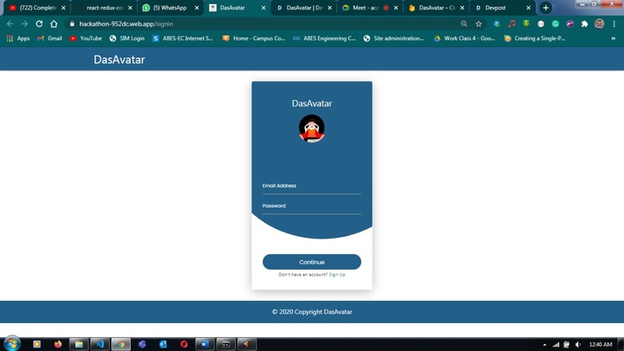Image resolution: width=624 pixels, height=351 pixels.
Task: Open Chrome from the taskbar
Action: pyautogui.click(x=121, y=344)
